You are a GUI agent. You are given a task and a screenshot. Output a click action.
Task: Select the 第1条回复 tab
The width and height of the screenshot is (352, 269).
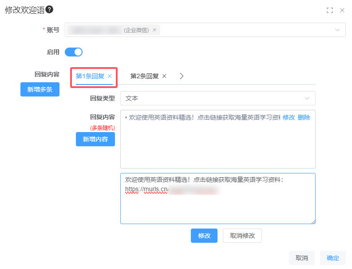[x=90, y=76]
